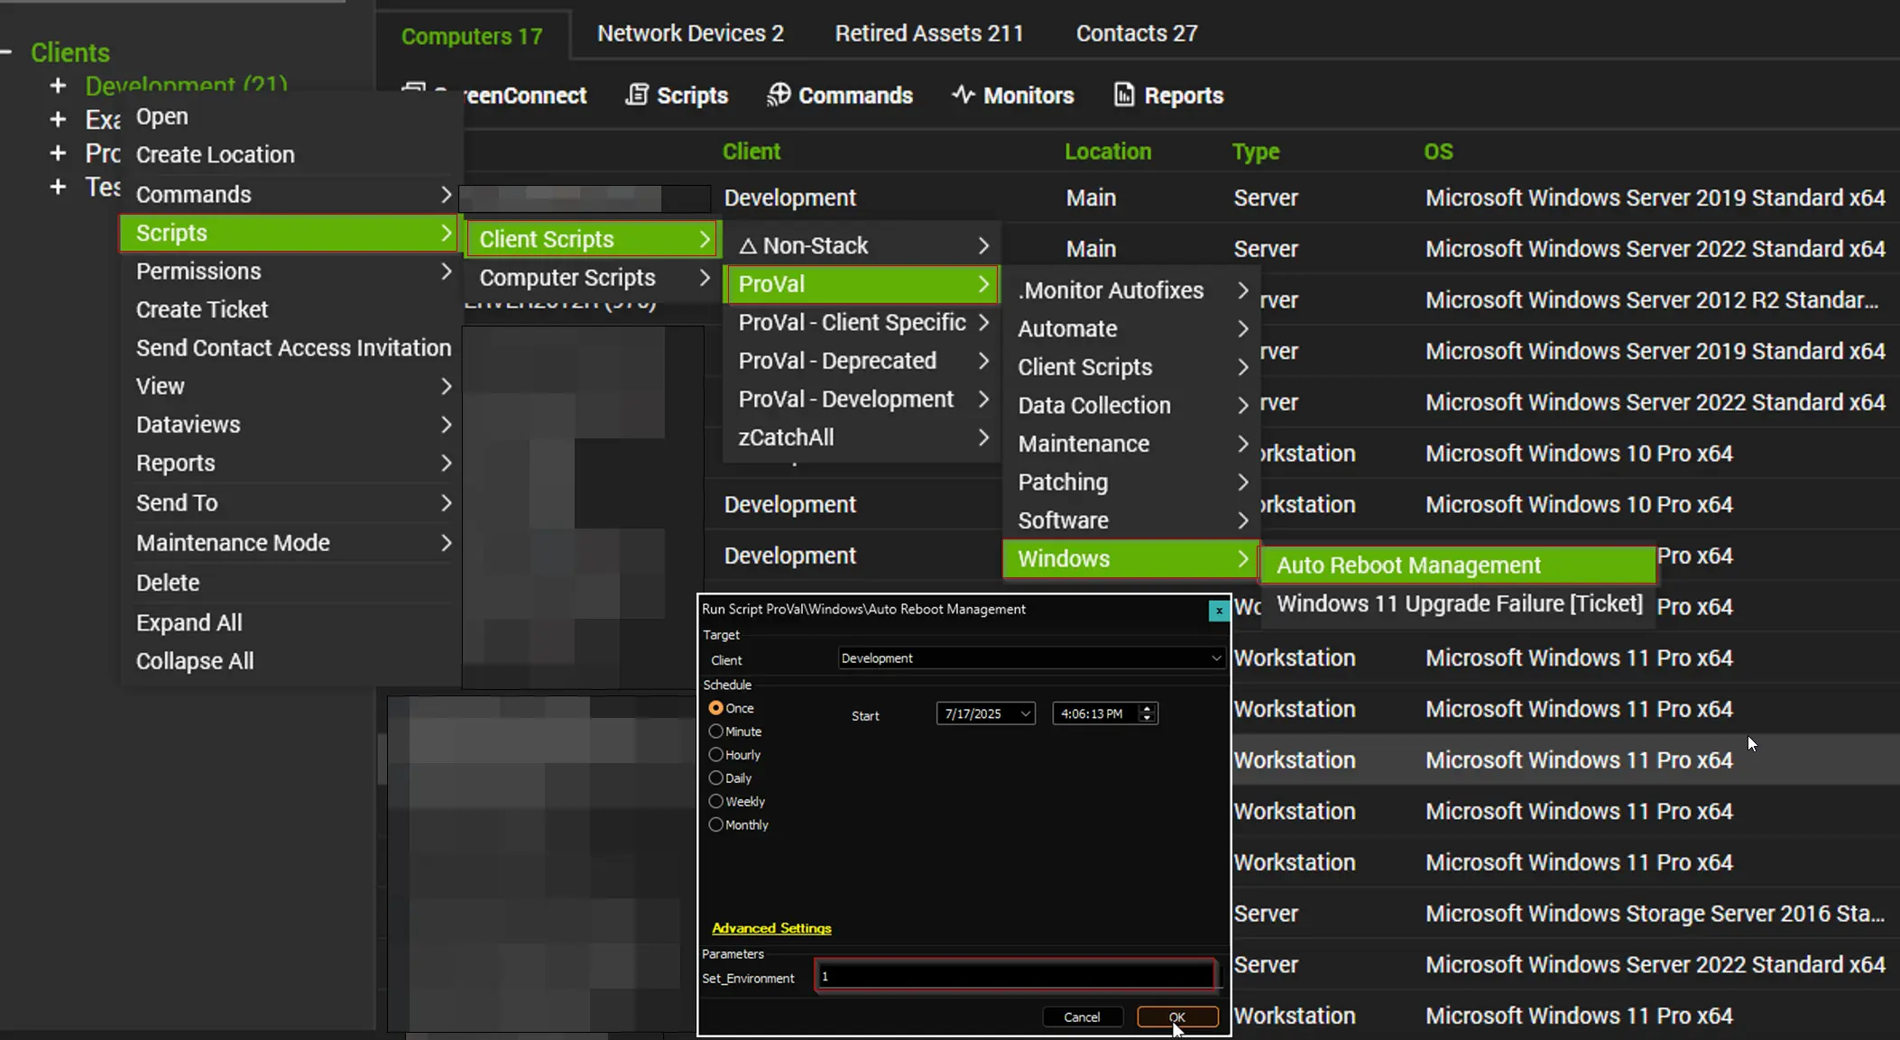The width and height of the screenshot is (1900, 1040).
Task: Choose Delete in the context menu
Action: click(291, 582)
